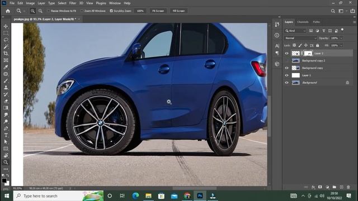
Task: Show the Background copy 2 layer
Action: (x=287, y=61)
